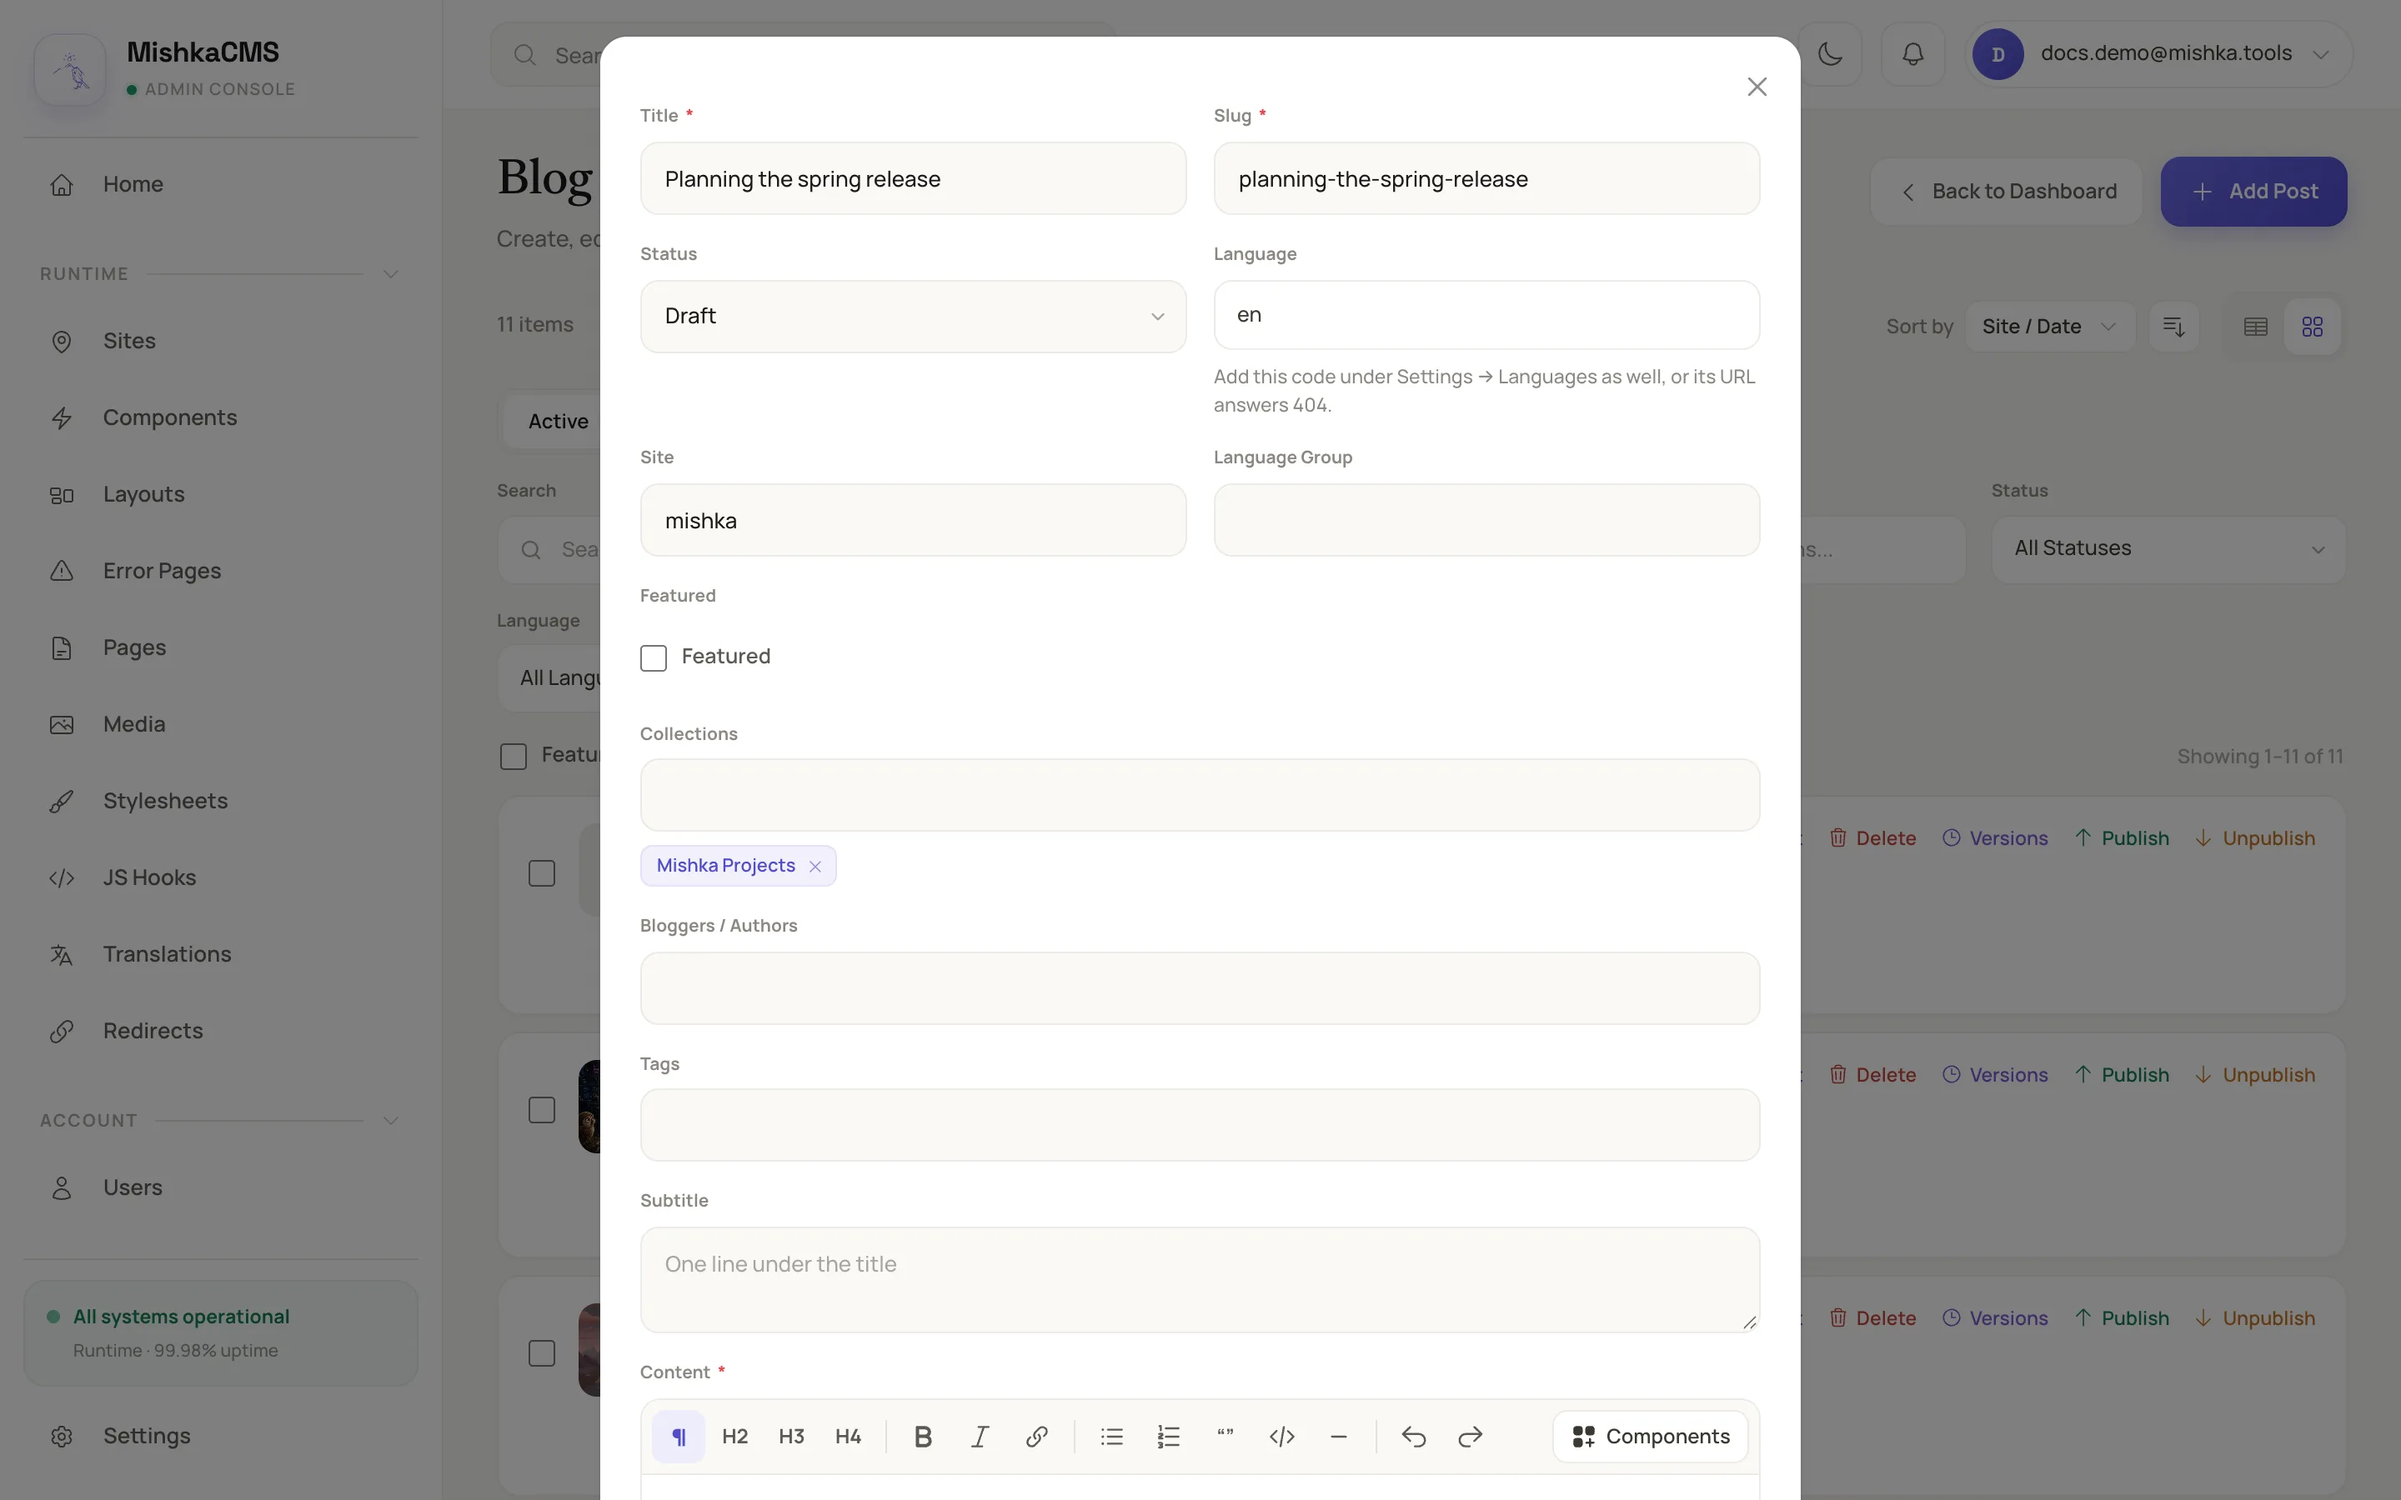Apply H3 heading in content editor

792,1437
